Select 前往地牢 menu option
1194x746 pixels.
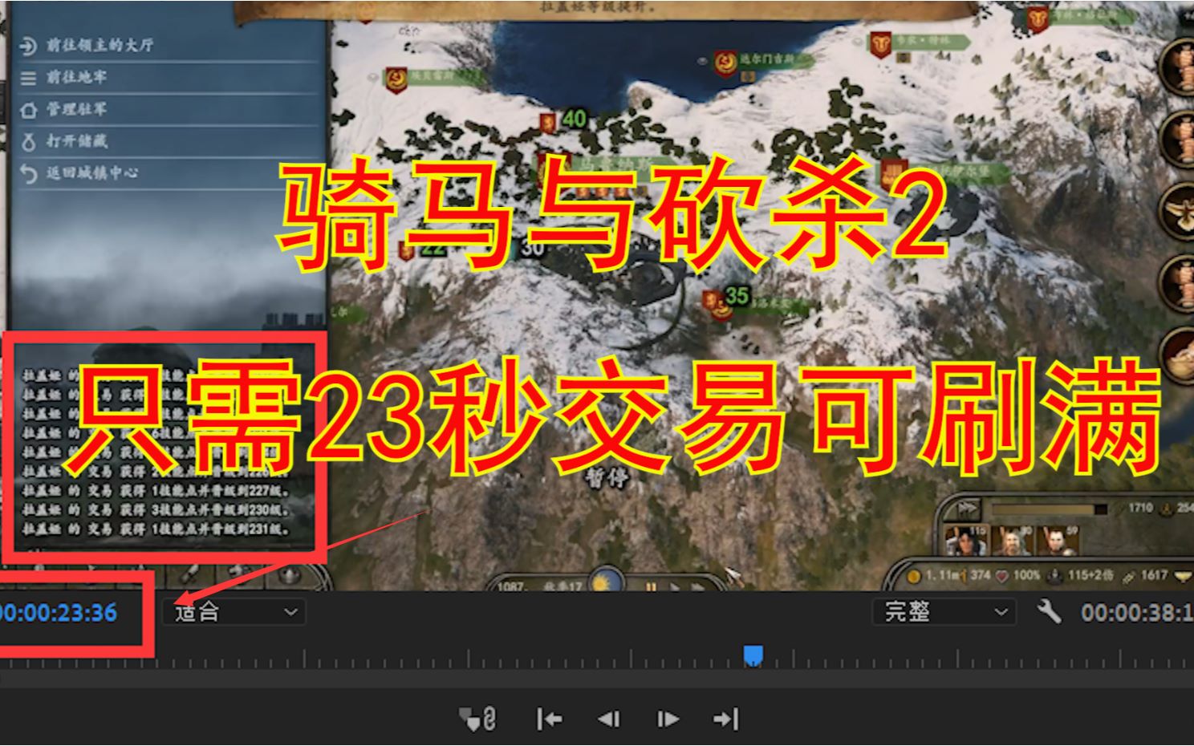[76, 78]
